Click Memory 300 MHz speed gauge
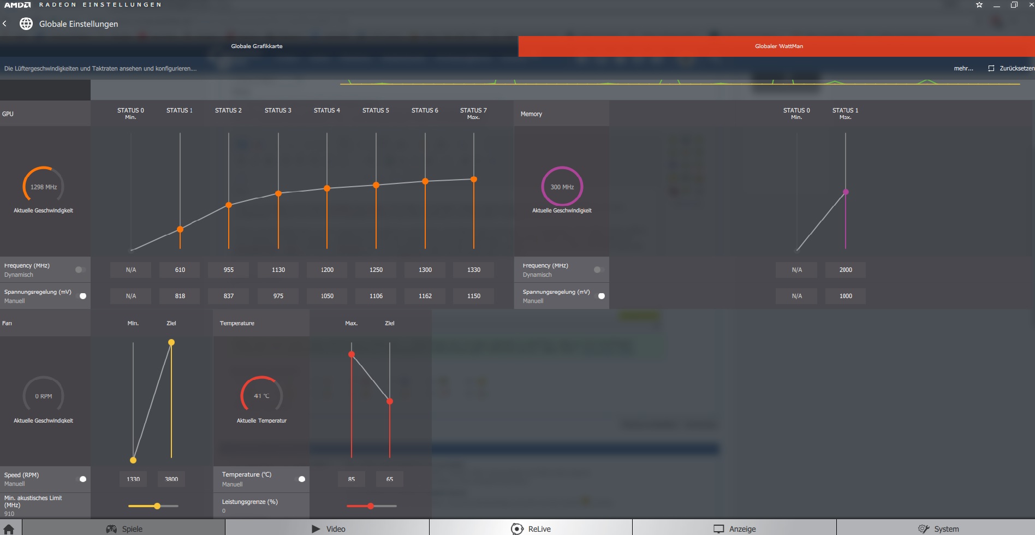The width and height of the screenshot is (1035, 535). pyautogui.click(x=562, y=187)
